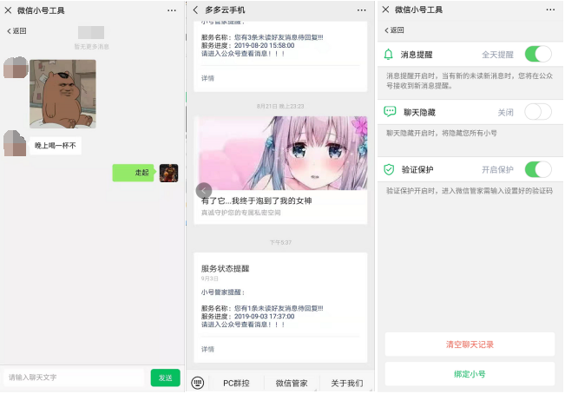Viewport: 565px width, 394px height.
Task: Turn off the 消息提醒 switch
Action: point(538,55)
